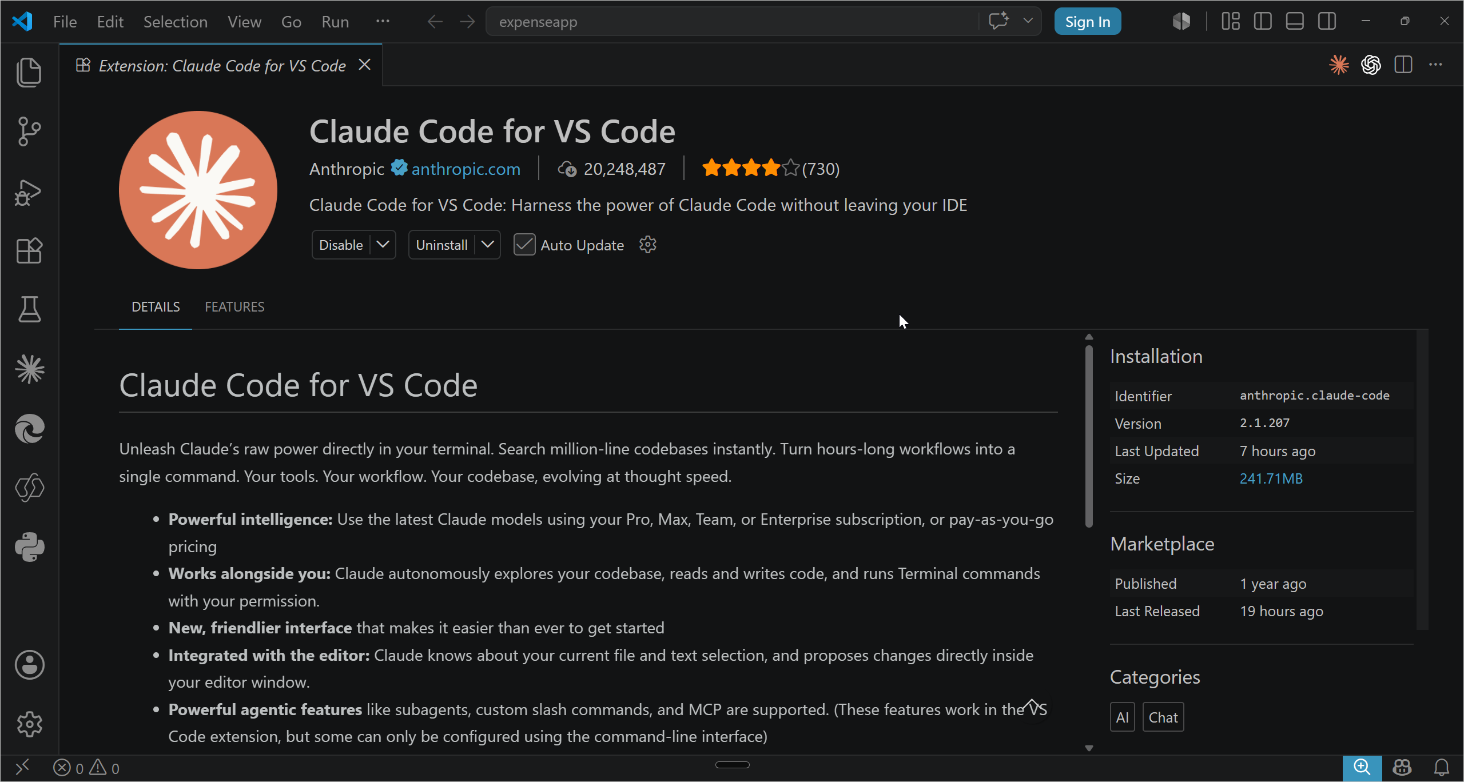The width and height of the screenshot is (1464, 782).
Task: Click the star rating (730)
Action: 771,169
